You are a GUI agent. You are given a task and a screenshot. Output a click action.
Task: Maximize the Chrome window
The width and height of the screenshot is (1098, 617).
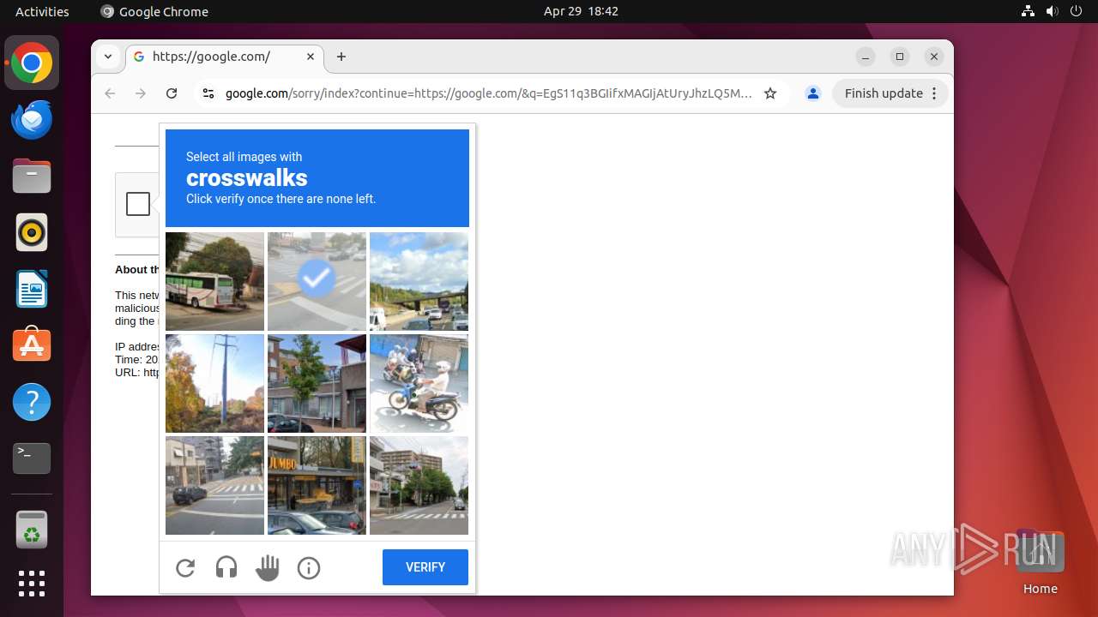pos(900,57)
